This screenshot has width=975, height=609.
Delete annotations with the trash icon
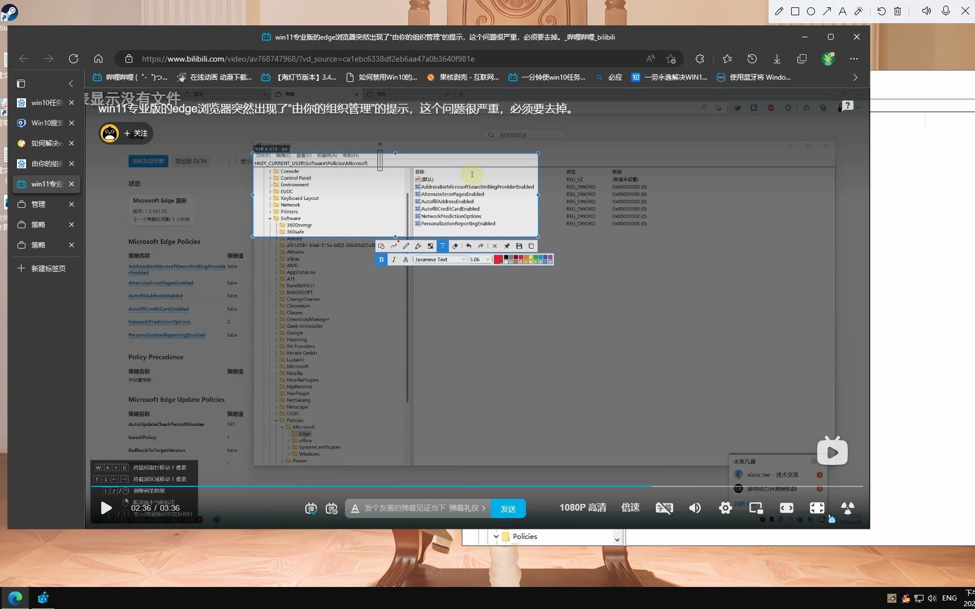coord(898,11)
